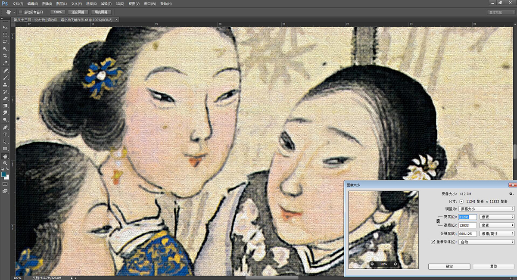
Task: Select the Blur tool
Action: pos(5,112)
